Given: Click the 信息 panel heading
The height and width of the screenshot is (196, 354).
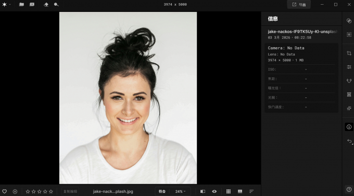Looking at the screenshot, I should [273, 19].
